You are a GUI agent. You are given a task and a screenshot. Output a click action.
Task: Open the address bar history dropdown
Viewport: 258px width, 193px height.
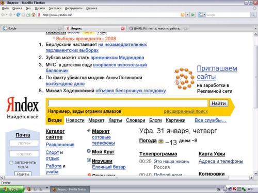188,15
